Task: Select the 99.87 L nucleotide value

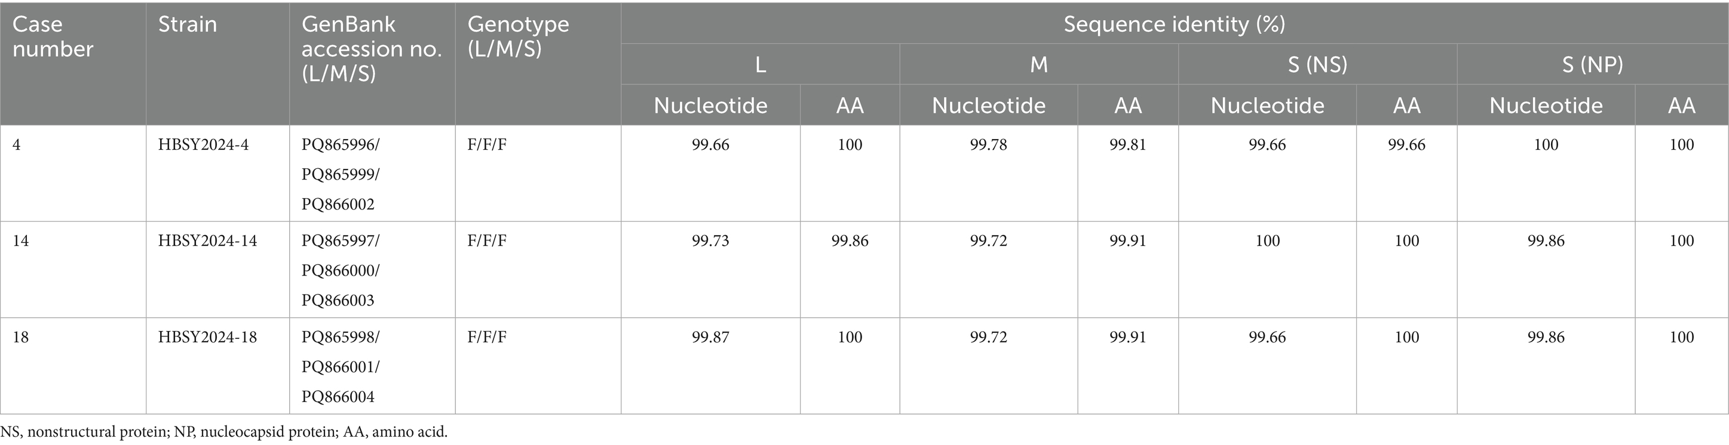Action: pyautogui.click(x=710, y=337)
